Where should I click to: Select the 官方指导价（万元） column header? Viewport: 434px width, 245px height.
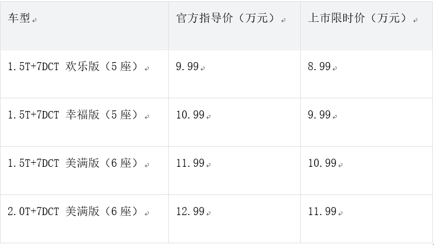coord(227,18)
